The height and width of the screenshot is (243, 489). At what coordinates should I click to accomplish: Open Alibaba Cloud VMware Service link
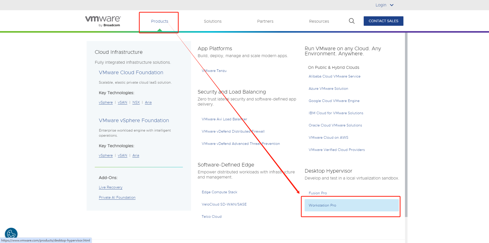click(334, 76)
